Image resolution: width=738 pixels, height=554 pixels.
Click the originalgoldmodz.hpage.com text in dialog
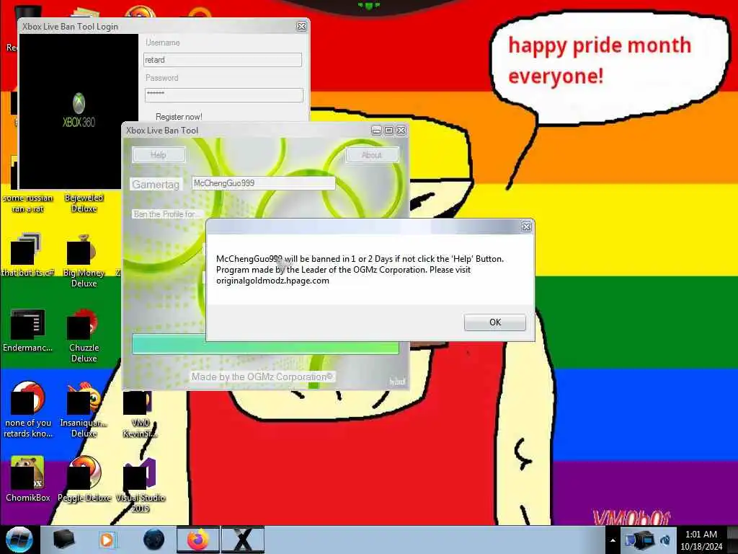click(272, 281)
